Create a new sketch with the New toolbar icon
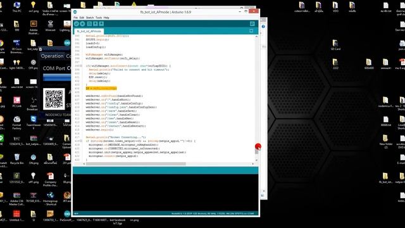This screenshot has width=405, height=228. pos(89,24)
